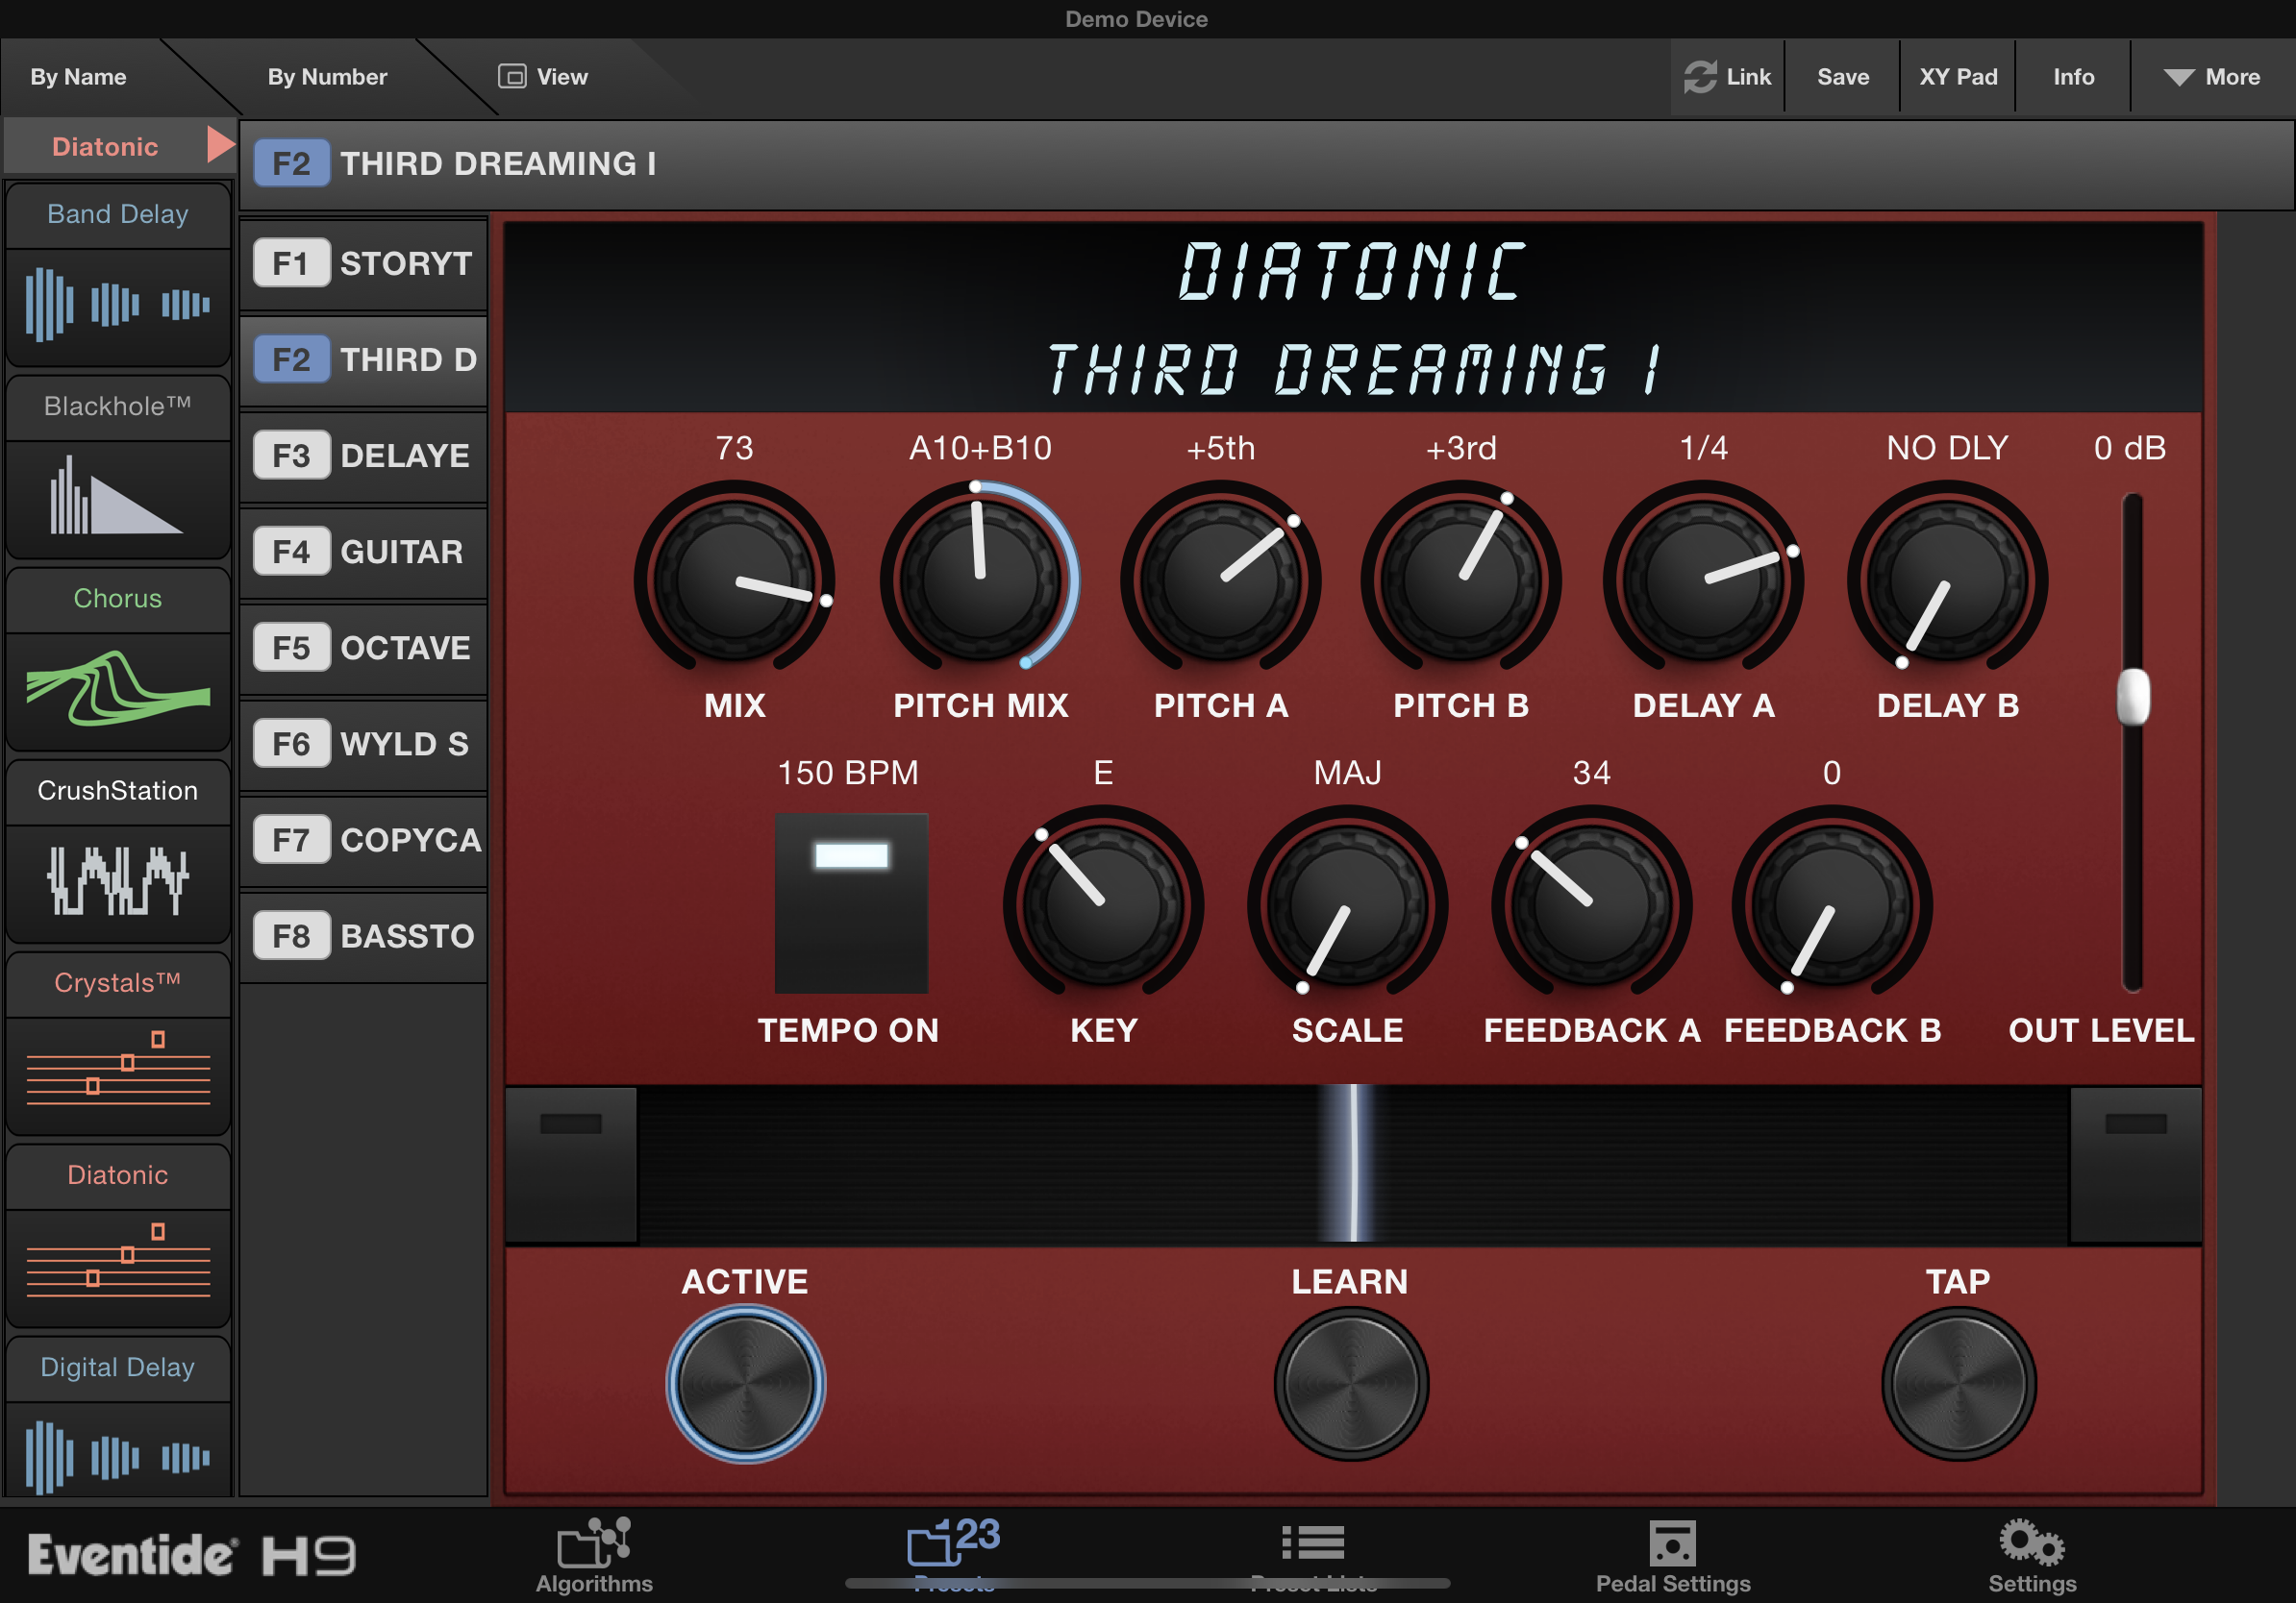Click the THIRD DREAMING I display name
The height and width of the screenshot is (1603, 2296).
(1354, 369)
